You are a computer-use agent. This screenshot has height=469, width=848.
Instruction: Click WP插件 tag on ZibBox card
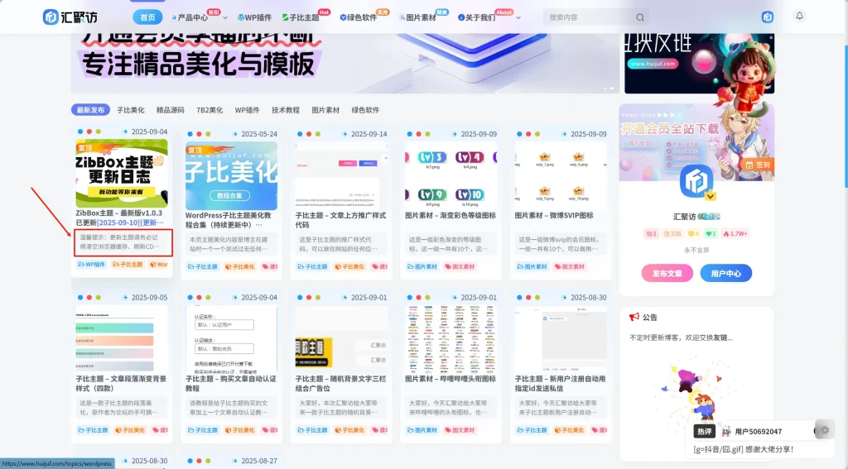91,264
